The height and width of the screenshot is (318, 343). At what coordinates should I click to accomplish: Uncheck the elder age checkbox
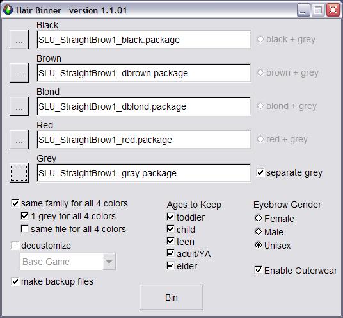(170, 265)
